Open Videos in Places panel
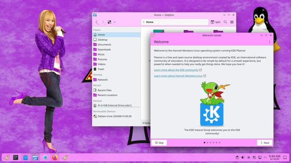 116,64
